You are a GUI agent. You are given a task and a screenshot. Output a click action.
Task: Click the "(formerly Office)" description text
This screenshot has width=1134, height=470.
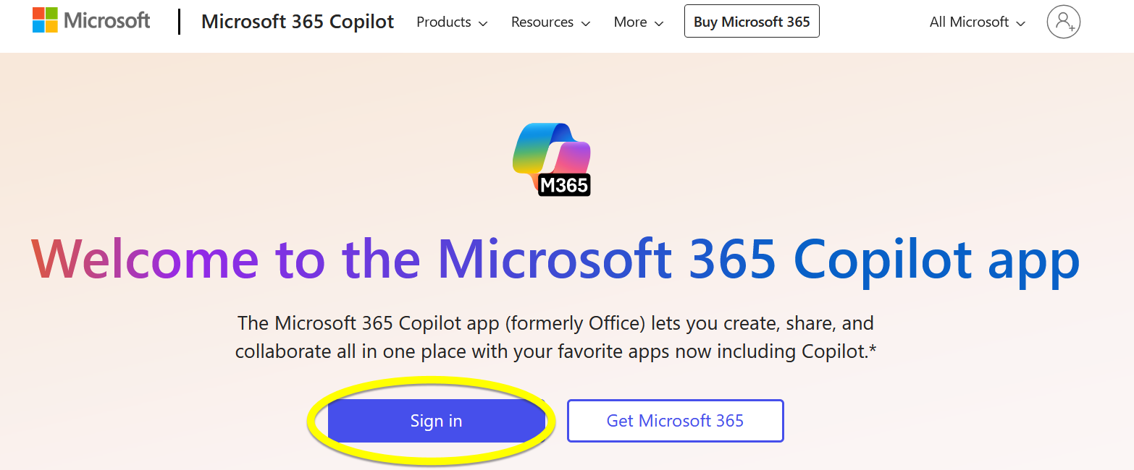tap(576, 322)
